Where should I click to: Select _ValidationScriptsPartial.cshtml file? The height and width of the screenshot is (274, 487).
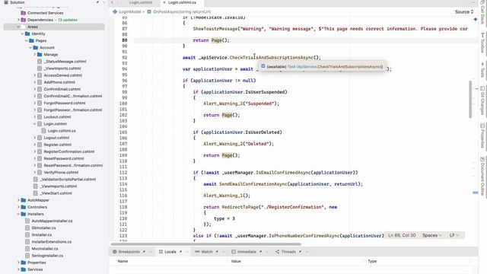click(x=68, y=180)
